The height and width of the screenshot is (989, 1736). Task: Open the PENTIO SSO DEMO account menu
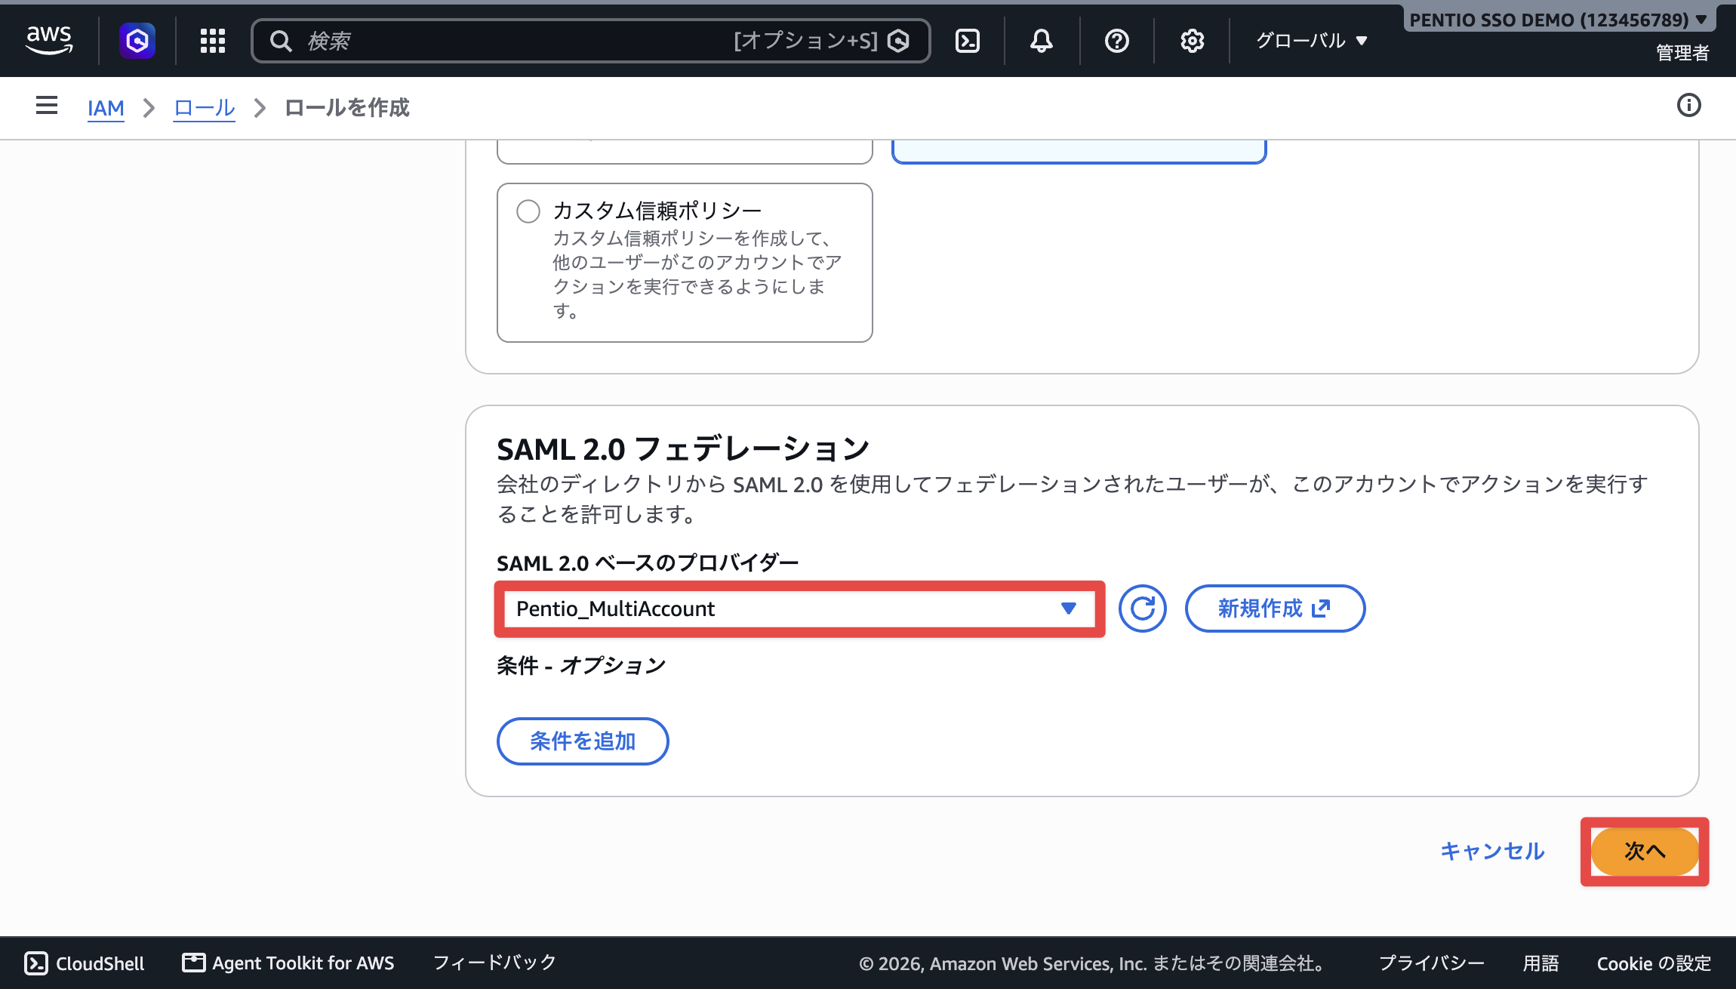point(1558,20)
